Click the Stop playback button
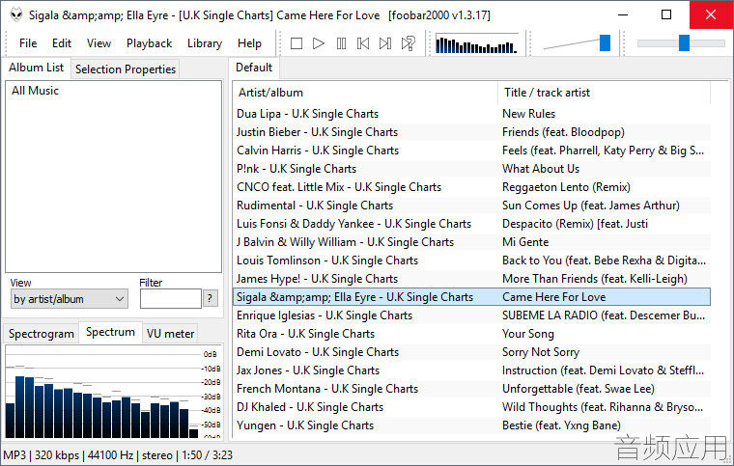Image resolution: width=734 pixels, height=466 pixels. click(296, 43)
